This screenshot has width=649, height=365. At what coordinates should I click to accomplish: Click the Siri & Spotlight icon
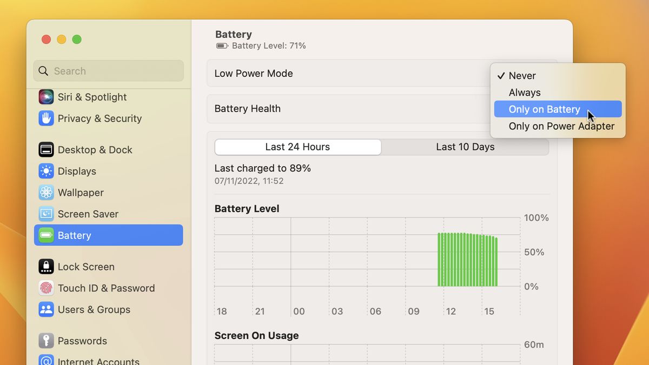(46, 97)
